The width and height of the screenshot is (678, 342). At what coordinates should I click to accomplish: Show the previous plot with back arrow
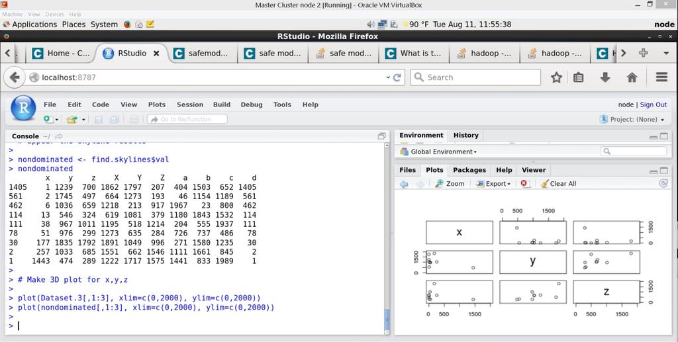click(404, 184)
